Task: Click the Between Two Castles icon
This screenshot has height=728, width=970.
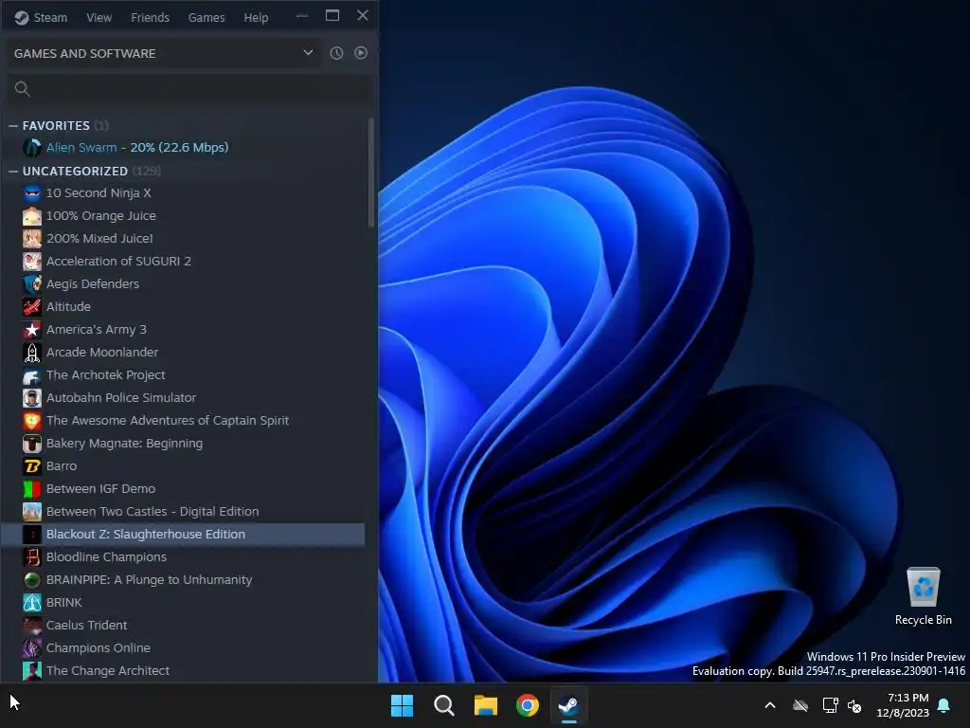Action: click(x=32, y=512)
